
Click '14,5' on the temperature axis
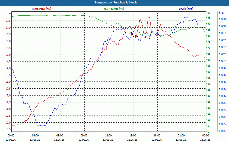(x=8, y=61)
